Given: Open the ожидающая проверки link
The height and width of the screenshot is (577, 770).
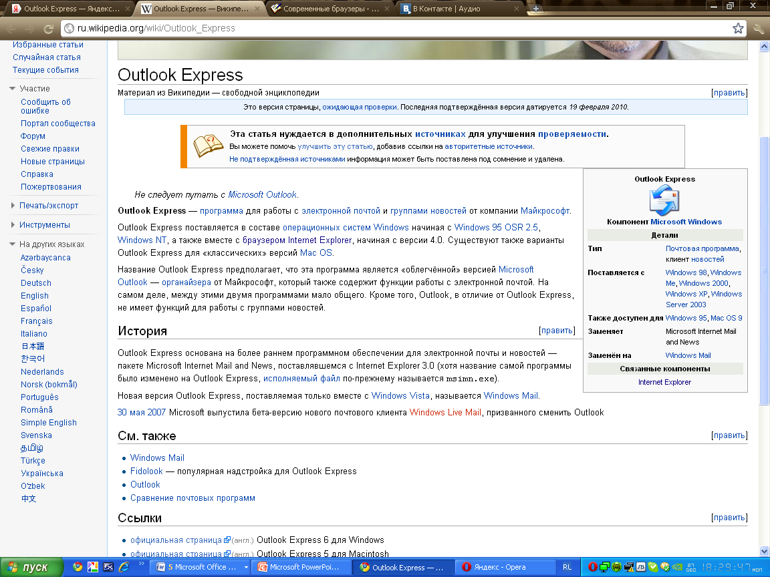Looking at the screenshot, I should pyautogui.click(x=360, y=107).
